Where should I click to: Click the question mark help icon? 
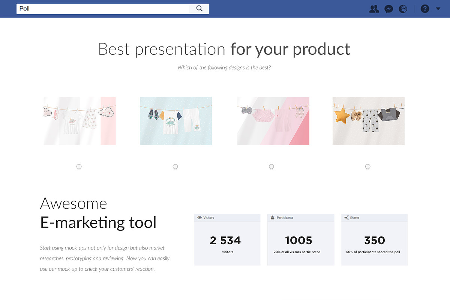[425, 9]
